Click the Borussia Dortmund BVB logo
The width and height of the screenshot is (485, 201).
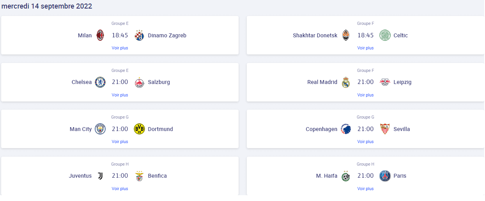(139, 129)
